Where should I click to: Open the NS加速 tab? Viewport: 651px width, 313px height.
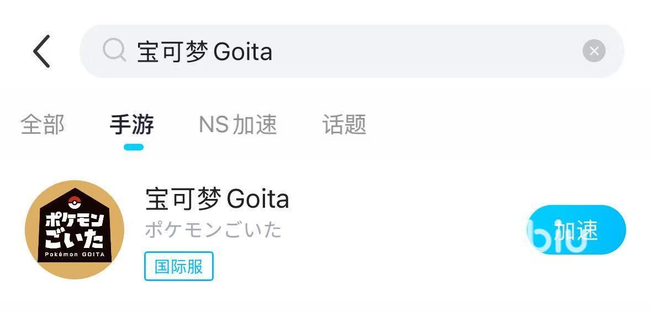point(237,125)
